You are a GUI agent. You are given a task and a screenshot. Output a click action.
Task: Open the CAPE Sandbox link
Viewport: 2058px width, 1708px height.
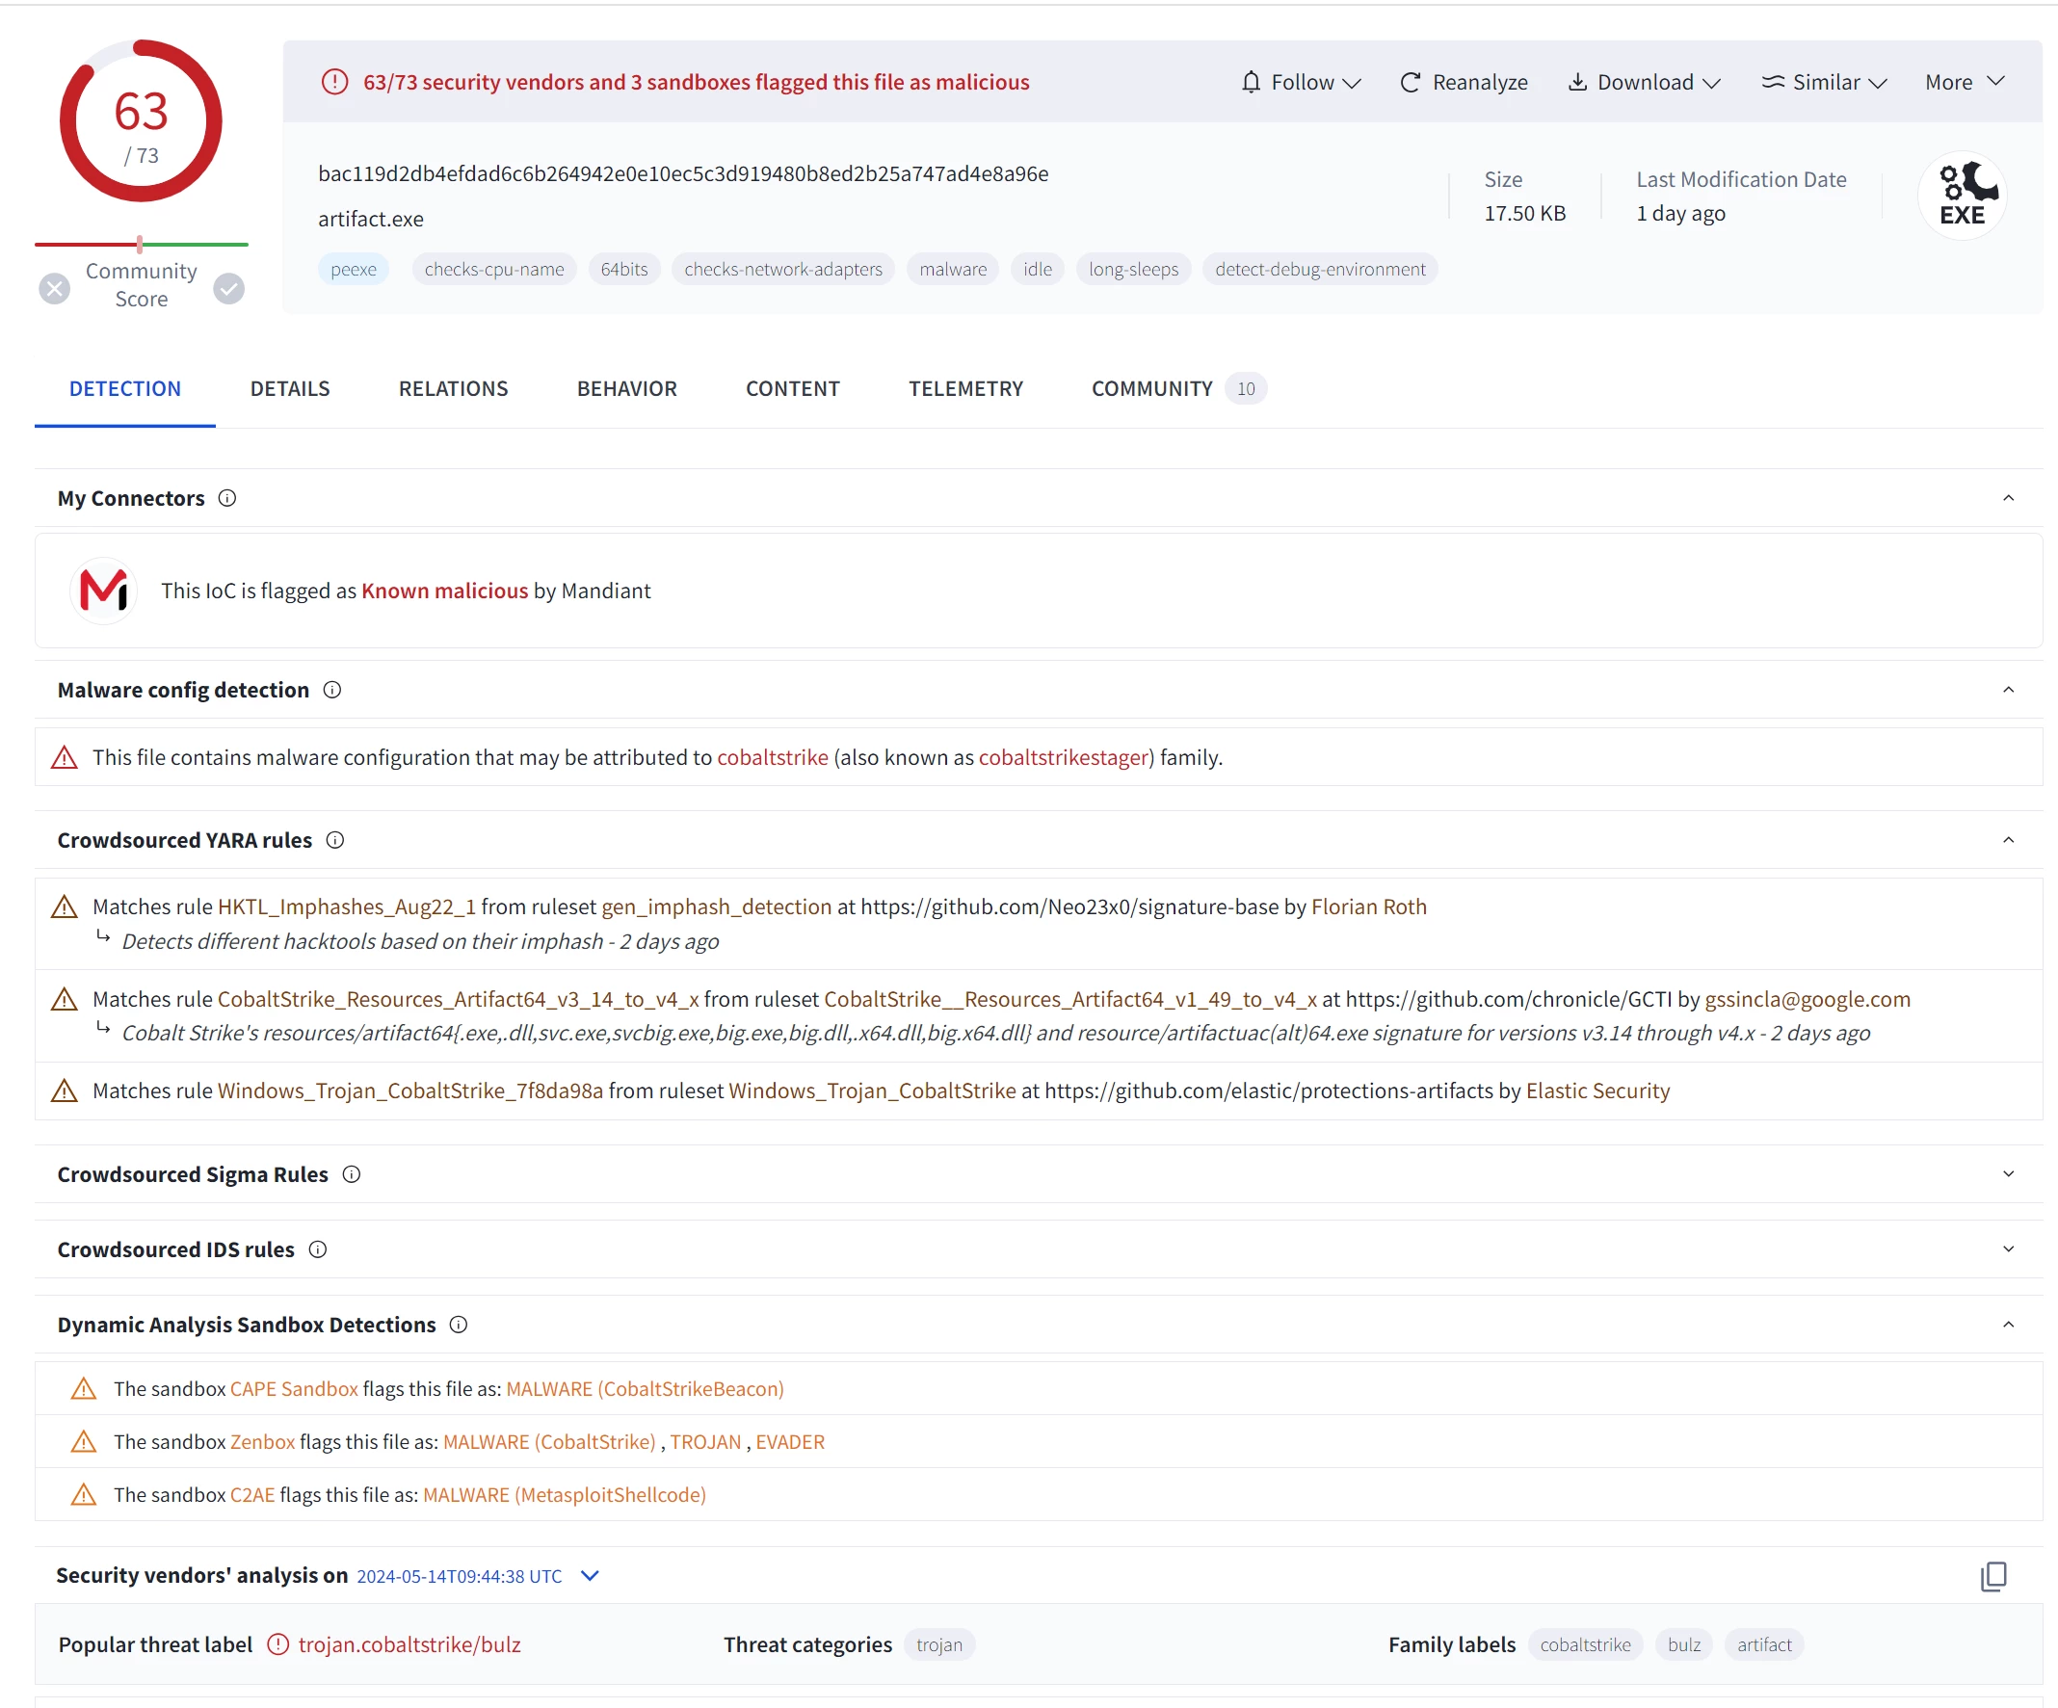(x=294, y=1389)
